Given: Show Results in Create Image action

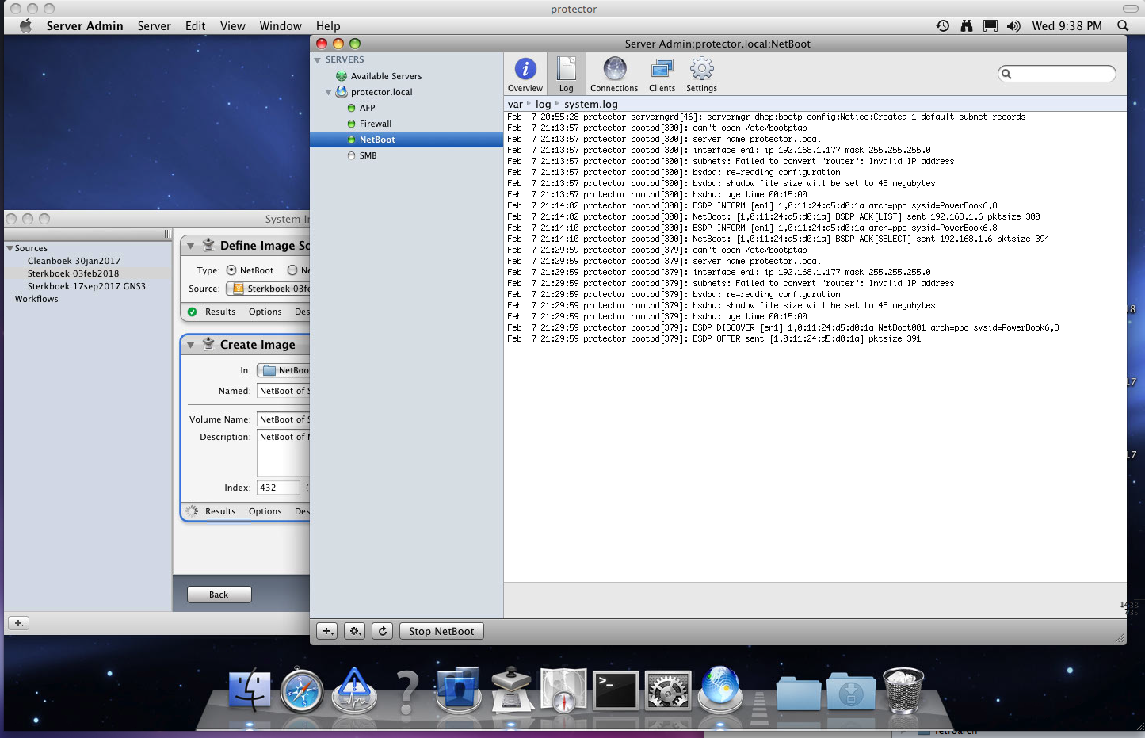Looking at the screenshot, I should pos(220,511).
